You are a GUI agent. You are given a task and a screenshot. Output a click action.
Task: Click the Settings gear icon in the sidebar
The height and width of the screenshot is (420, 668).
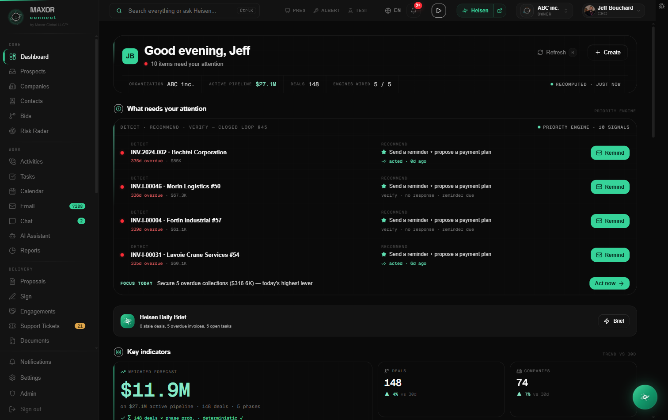12,378
